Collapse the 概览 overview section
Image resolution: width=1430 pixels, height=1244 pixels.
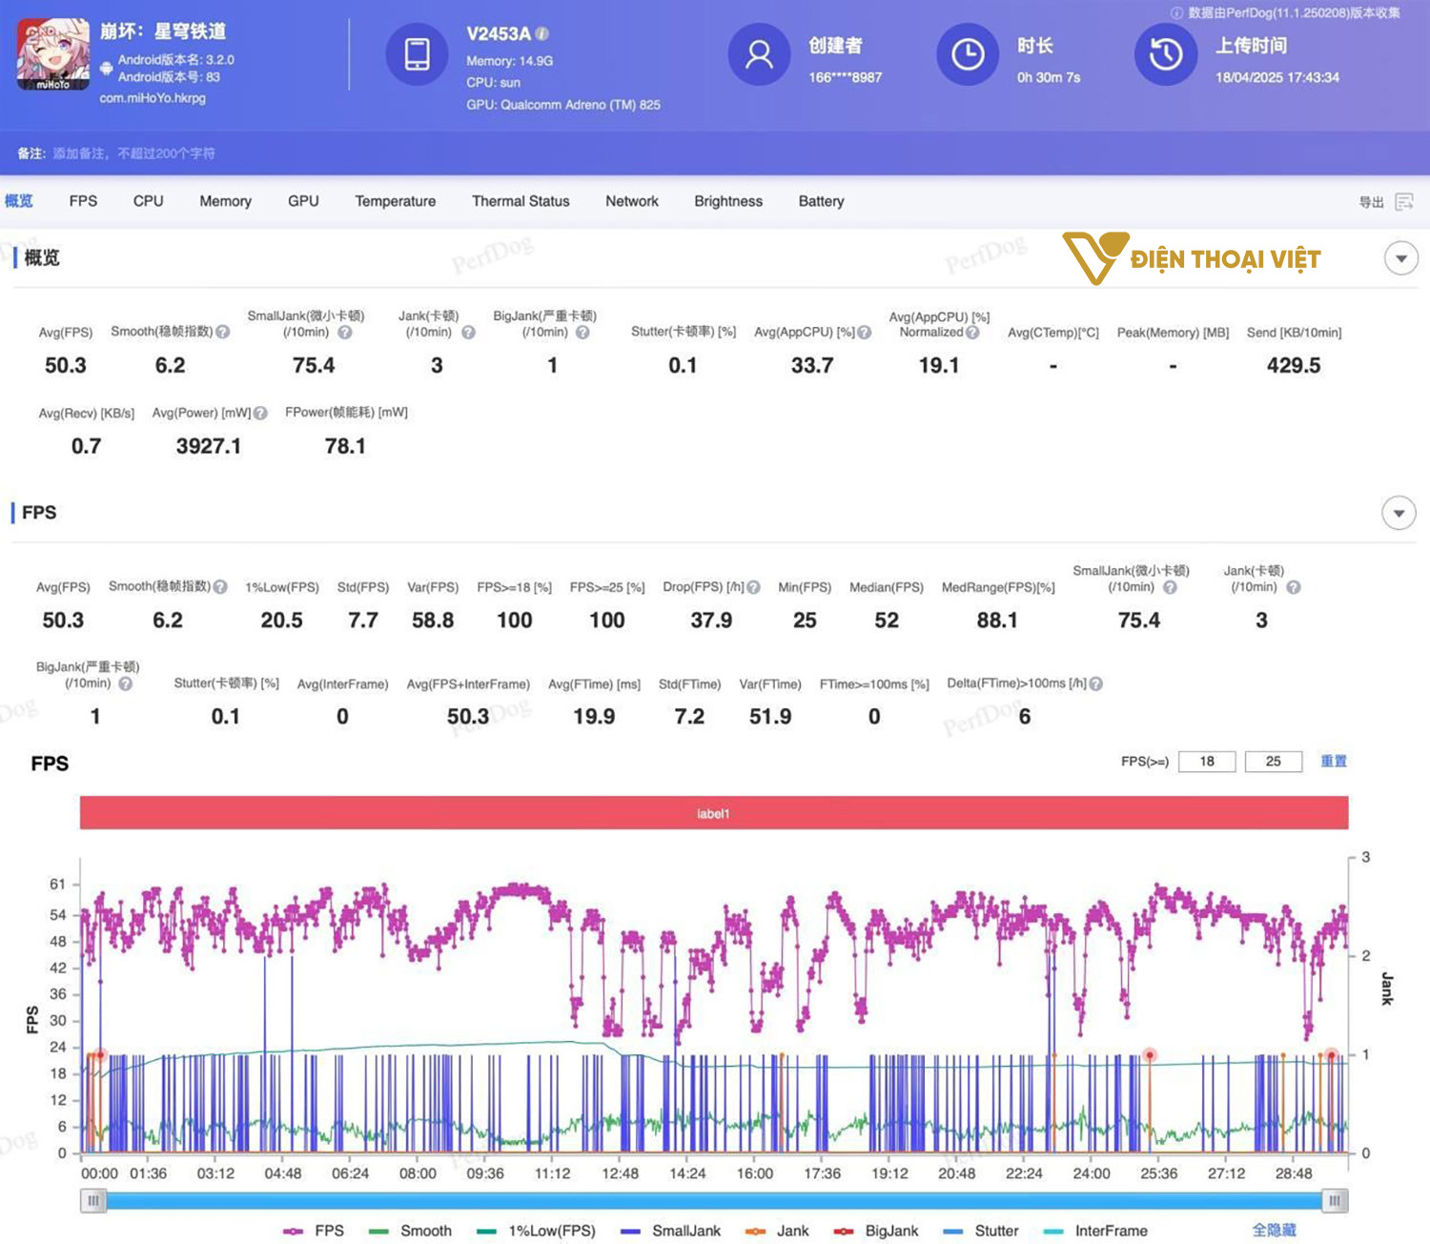click(1400, 258)
